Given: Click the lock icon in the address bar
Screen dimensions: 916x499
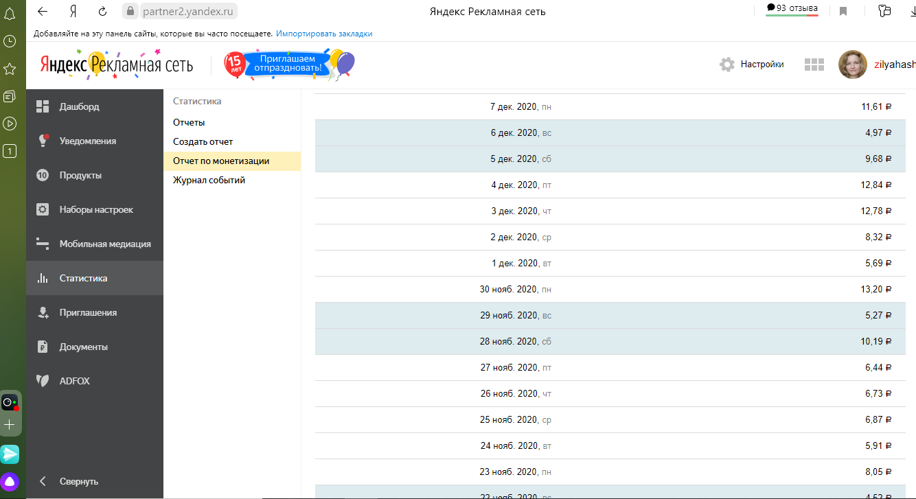Looking at the screenshot, I should [130, 11].
